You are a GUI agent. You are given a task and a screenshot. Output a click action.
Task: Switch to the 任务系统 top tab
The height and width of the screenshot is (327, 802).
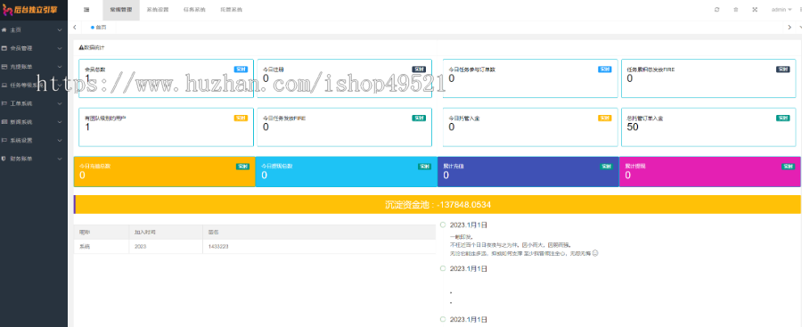194,10
